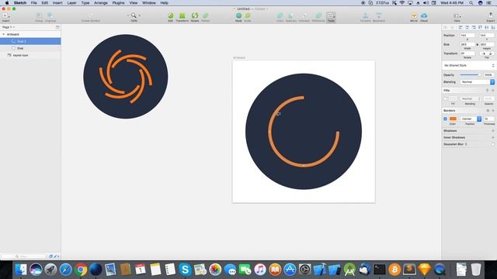Click the zoom in plus button
The width and height of the screenshot is (497, 279).
coord(140,15)
